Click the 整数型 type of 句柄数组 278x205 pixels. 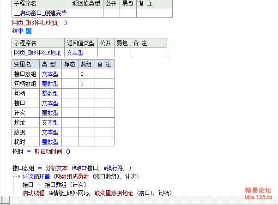pos(50,84)
